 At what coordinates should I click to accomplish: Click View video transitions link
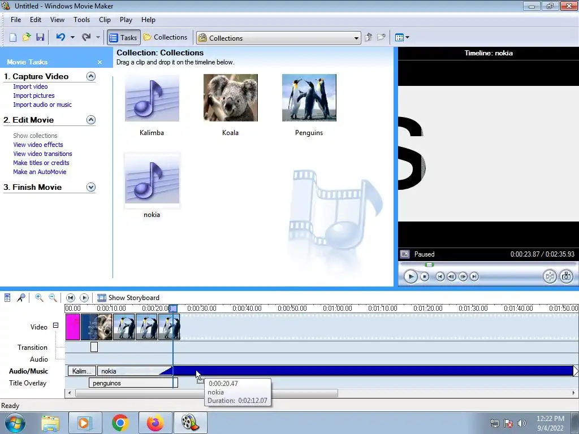42,154
